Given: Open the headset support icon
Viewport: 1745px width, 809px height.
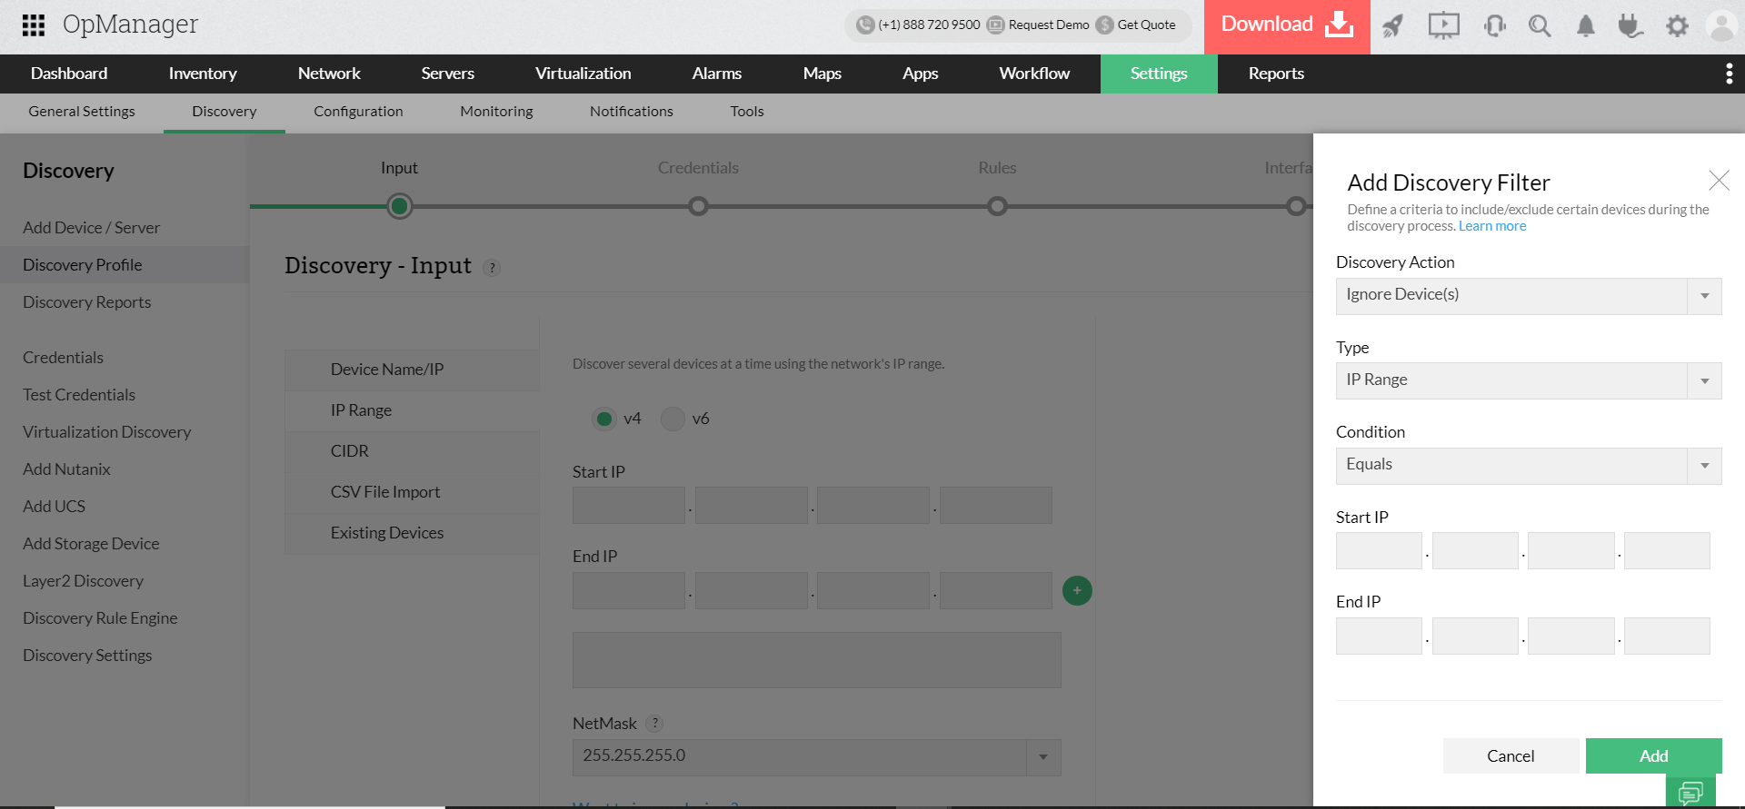Looking at the screenshot, I should coord(1494,26).
